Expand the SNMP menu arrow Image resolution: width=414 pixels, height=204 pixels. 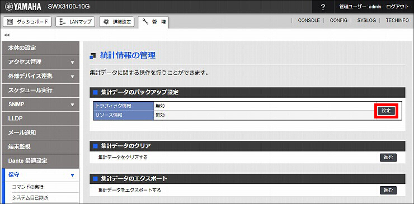click(x=72, y=105)
